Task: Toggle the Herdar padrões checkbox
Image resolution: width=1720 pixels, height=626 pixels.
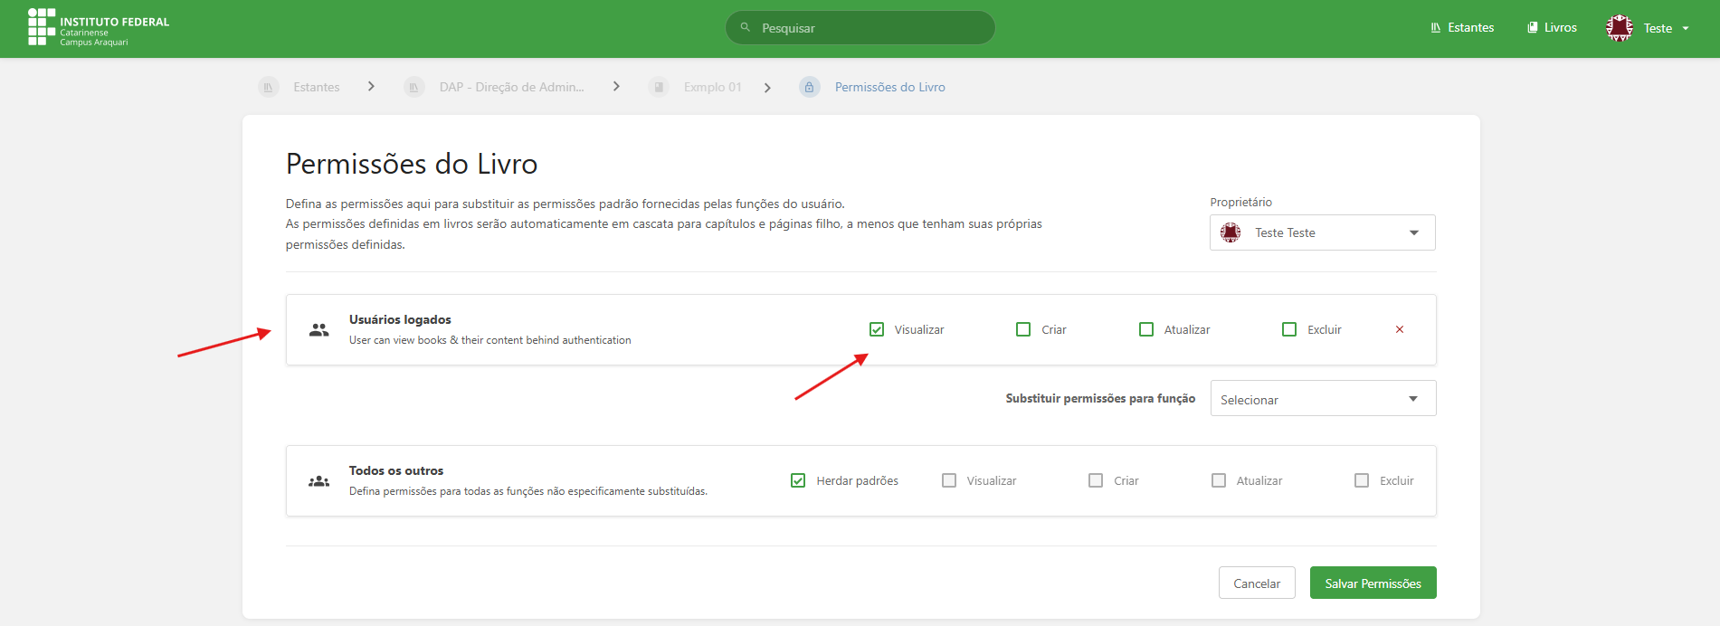Action: [798, 480]
